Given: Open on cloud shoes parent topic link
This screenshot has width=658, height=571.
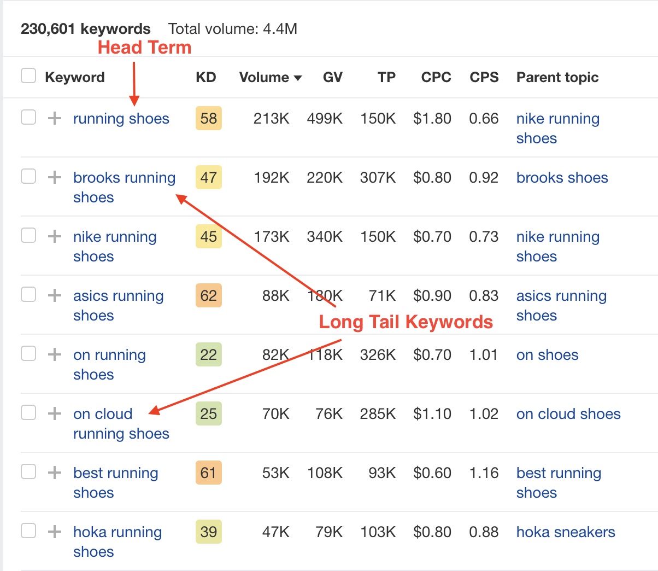Looking at the screenshot, I should tap(568, 414).
